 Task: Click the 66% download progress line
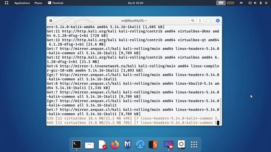(x=132, y=123)
